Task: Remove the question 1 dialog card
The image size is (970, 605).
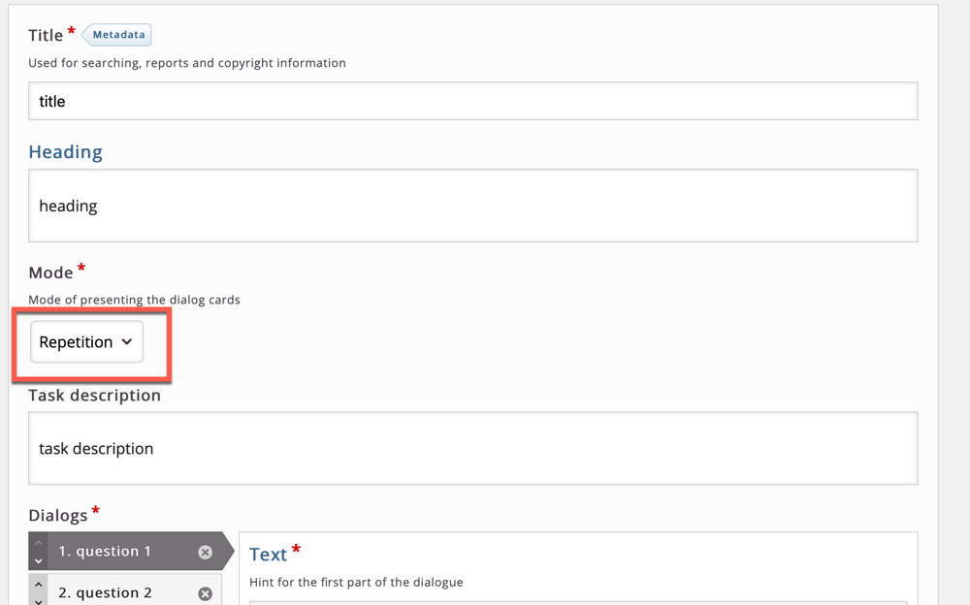Action: [206, 552]
